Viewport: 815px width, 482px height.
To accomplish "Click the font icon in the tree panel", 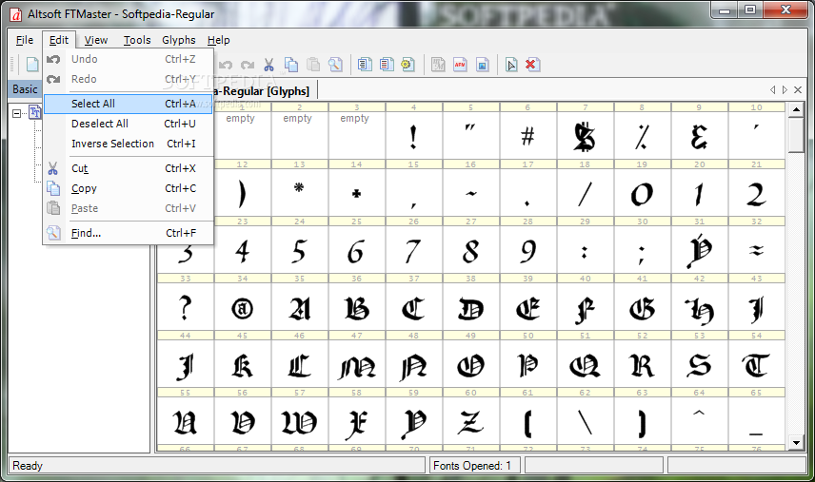I will (x=35, y=112).
